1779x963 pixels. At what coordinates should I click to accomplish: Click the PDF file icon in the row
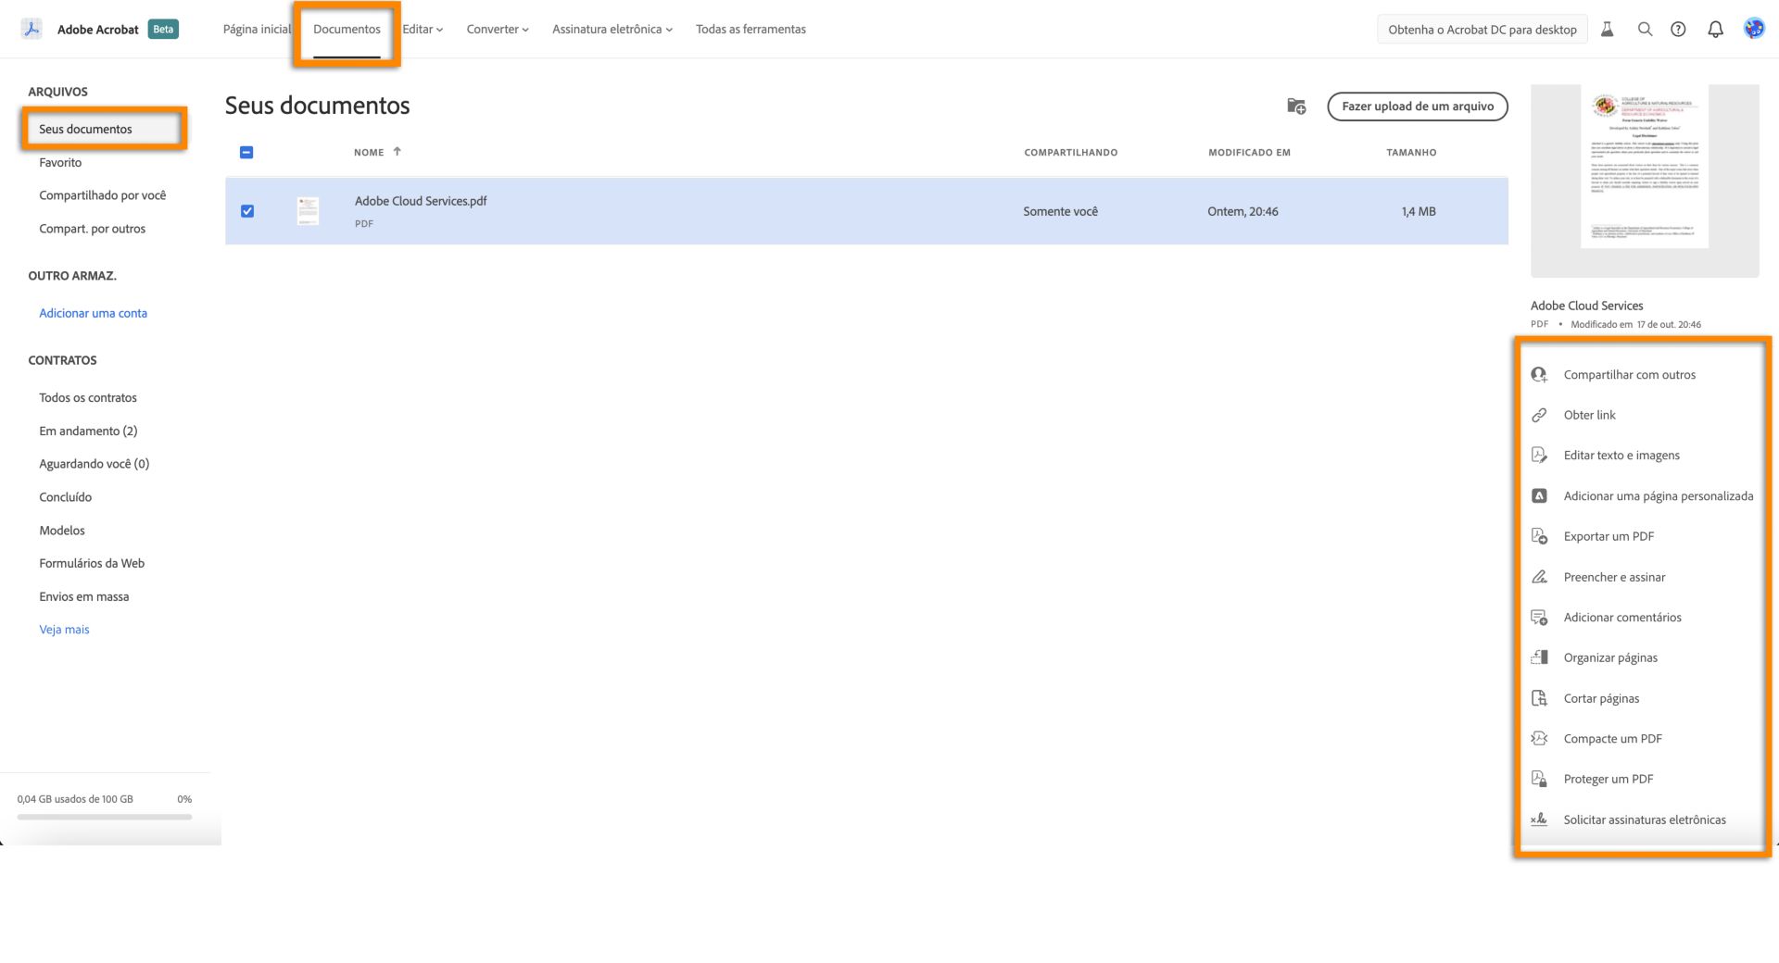[308, 211]
